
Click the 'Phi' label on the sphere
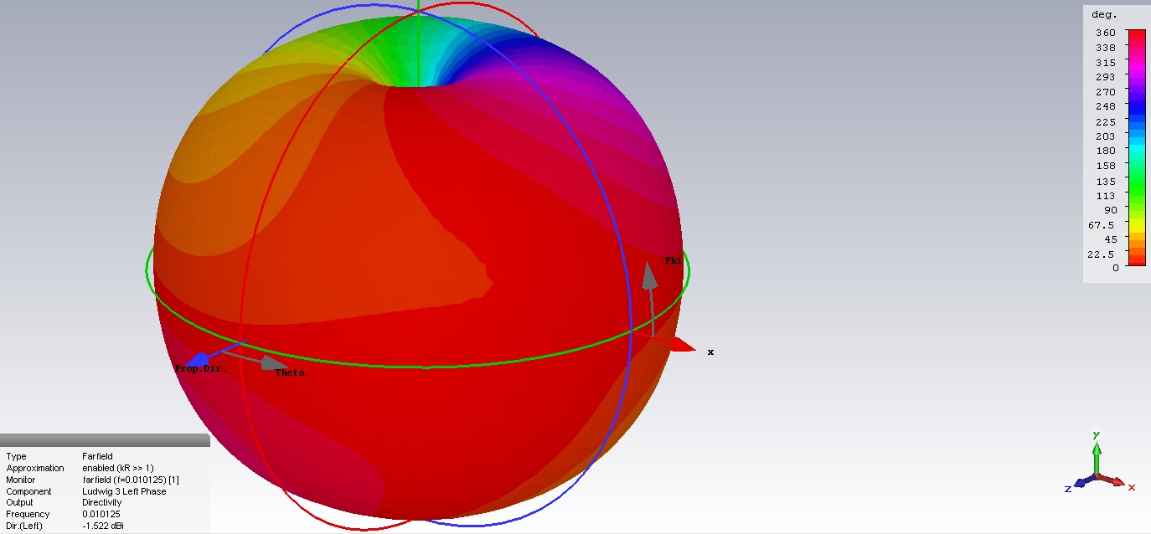point(673,260)
